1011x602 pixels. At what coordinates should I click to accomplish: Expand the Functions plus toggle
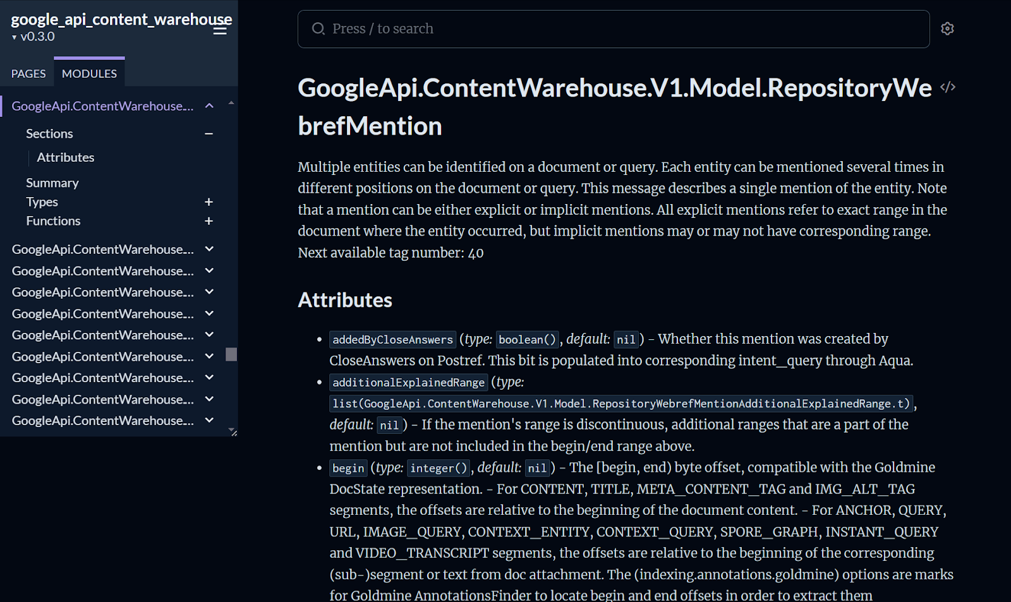click(209, 221)
